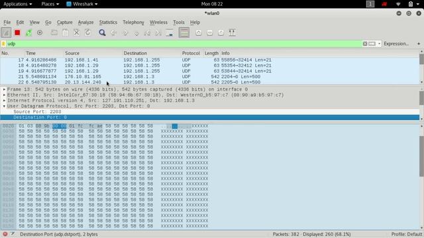Open the Places menu in top bar

point(50,4)
